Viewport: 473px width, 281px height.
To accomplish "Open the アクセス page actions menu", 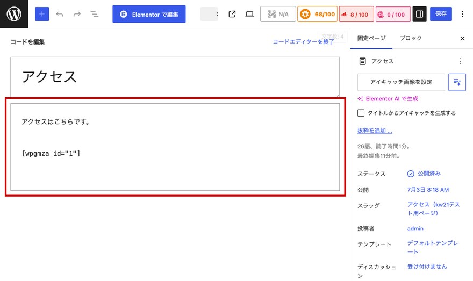I will point(460,61).
